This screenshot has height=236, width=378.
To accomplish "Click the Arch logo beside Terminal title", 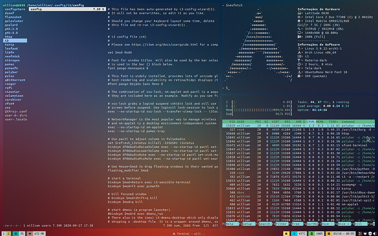I will click(174, 234).
